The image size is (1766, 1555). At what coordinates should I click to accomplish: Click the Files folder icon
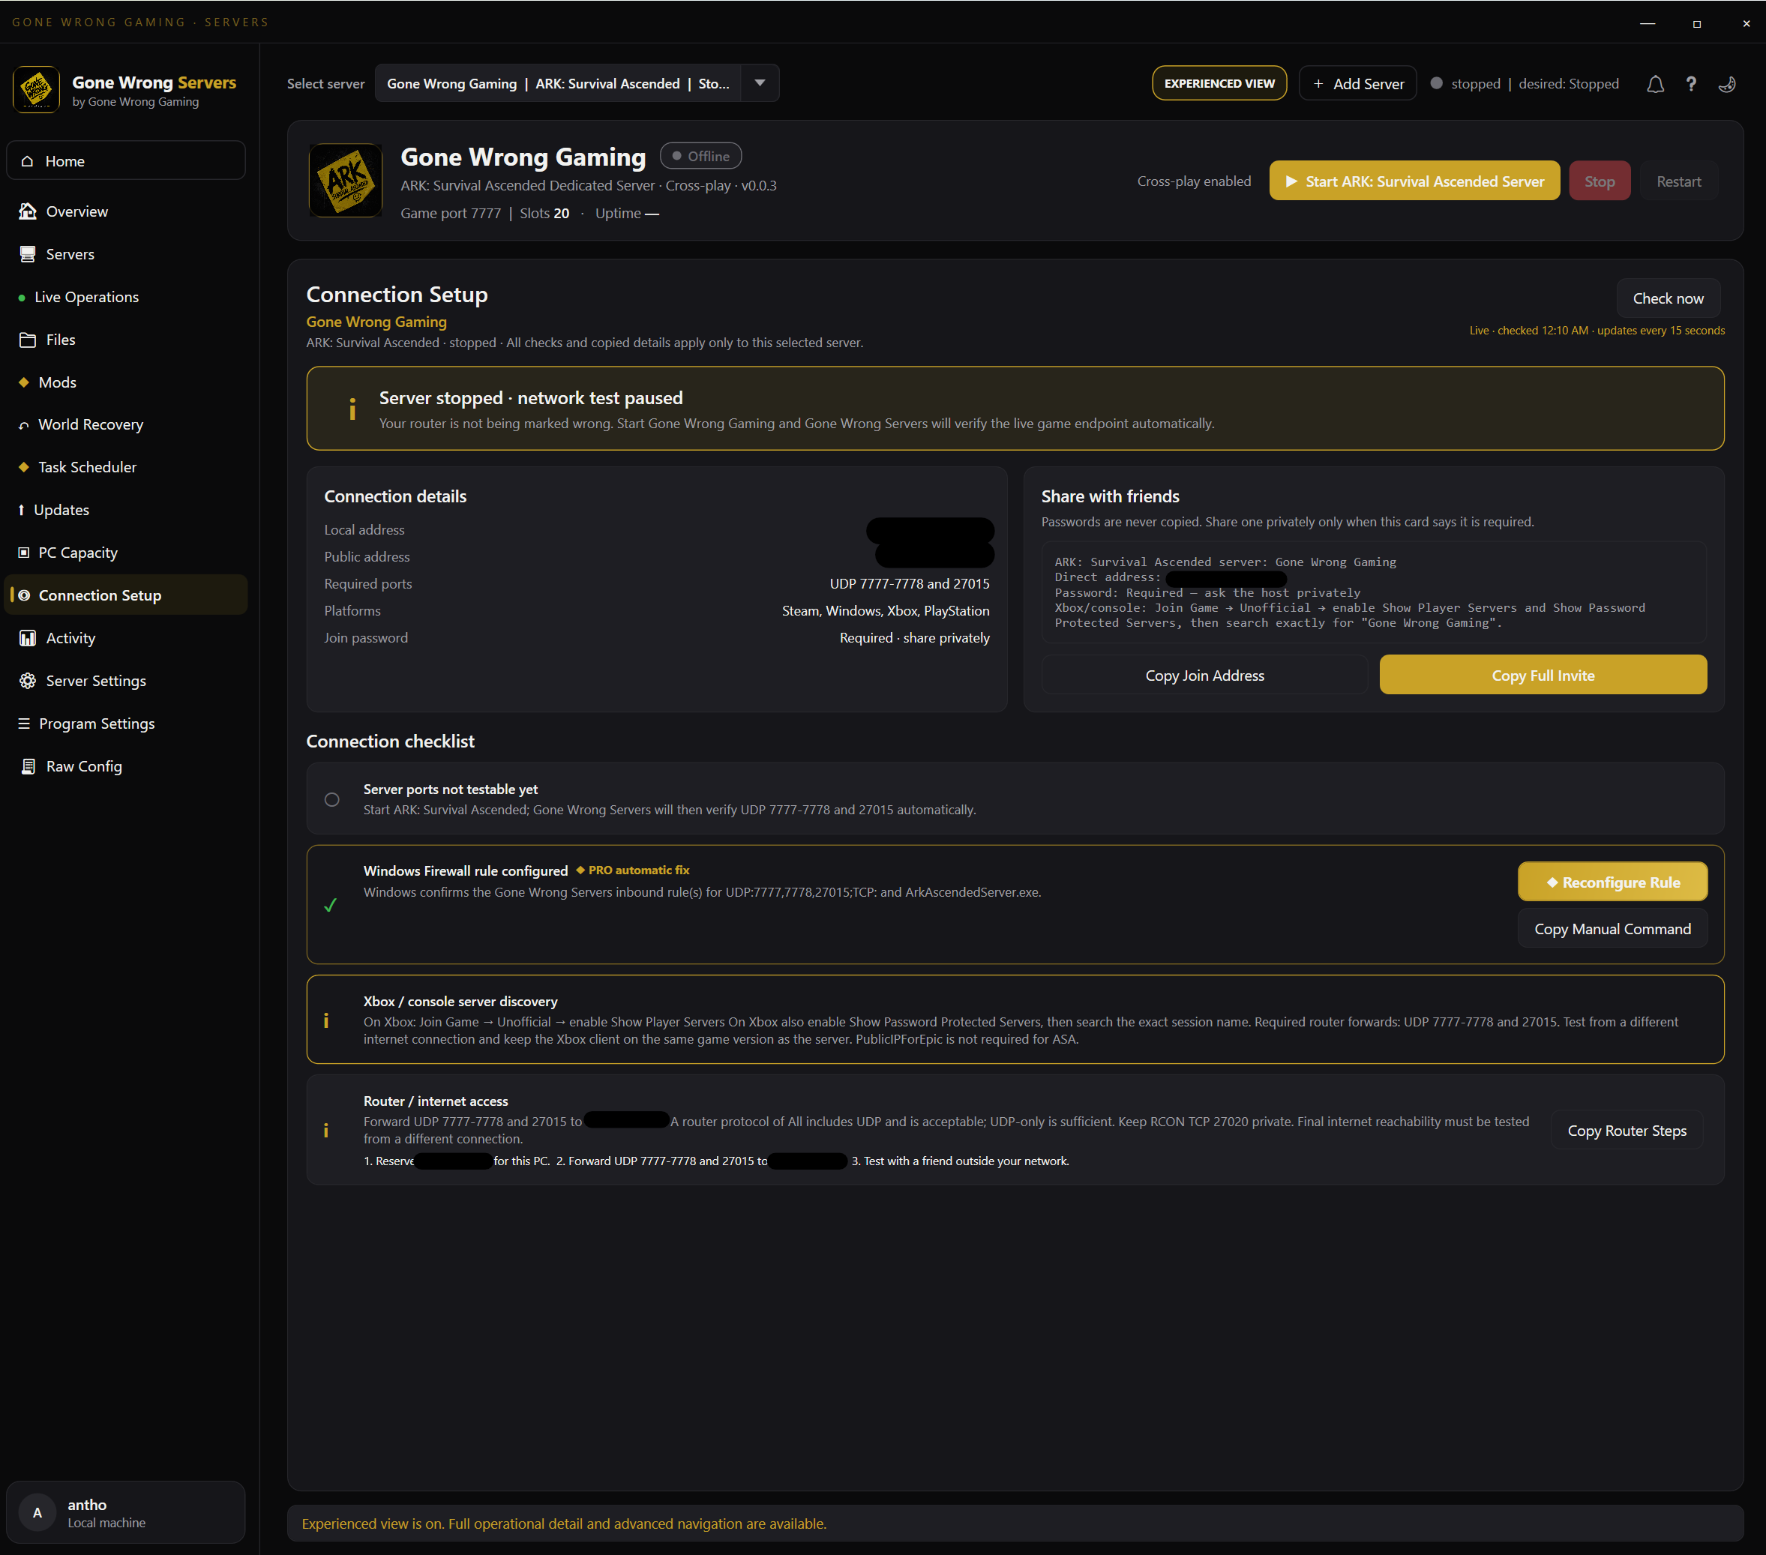tap(28, 340)
